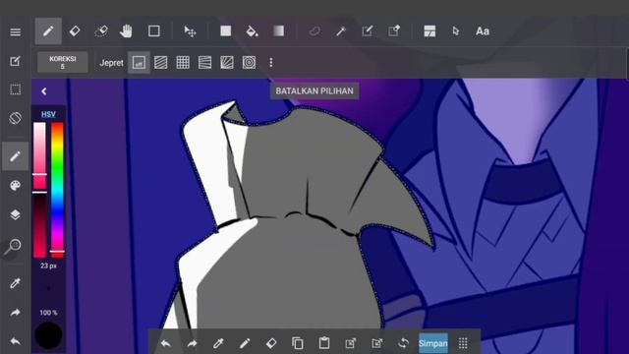Choose the Gradient tool
Viewport: 629px width, 354px height.
coord(279,30)
